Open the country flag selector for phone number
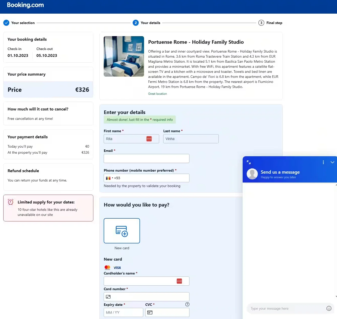The image size is (337, 319). 108,178
